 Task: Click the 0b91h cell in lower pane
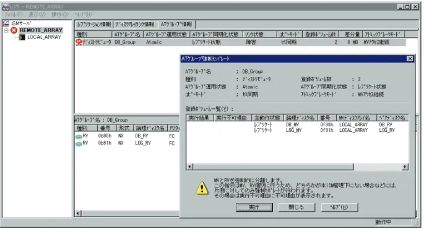[105, 144]
